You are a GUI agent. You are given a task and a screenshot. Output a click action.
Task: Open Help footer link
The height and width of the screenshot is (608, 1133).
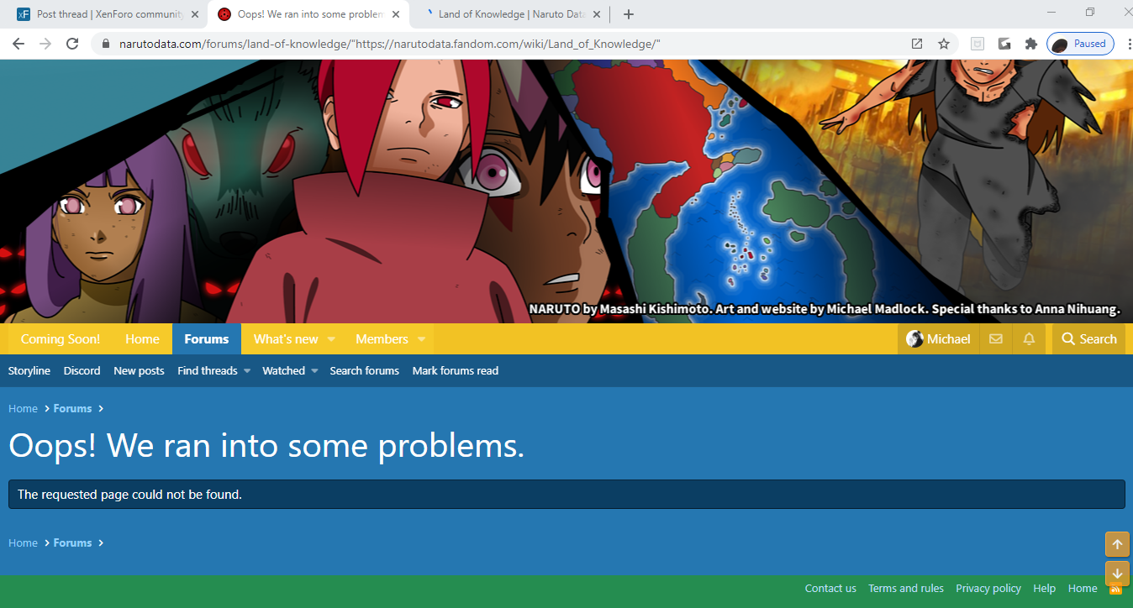(1044, 588)
